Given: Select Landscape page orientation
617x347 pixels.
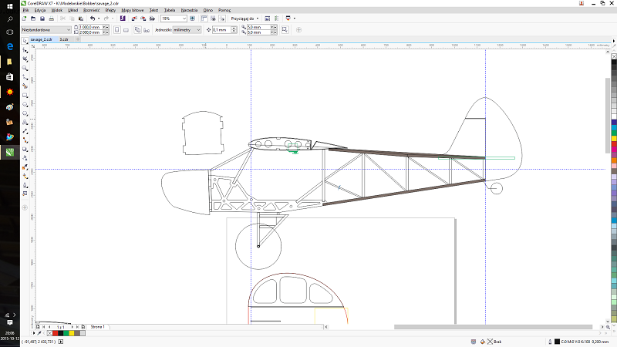Looking at the screenshot, I should 126,30.
